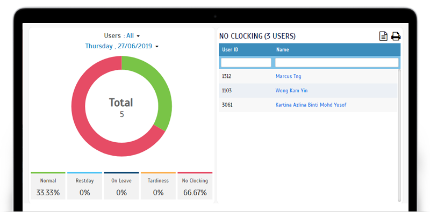The image size is (430, 212).
Task: Select the On Leave 0% status tile
Action: 121,186
